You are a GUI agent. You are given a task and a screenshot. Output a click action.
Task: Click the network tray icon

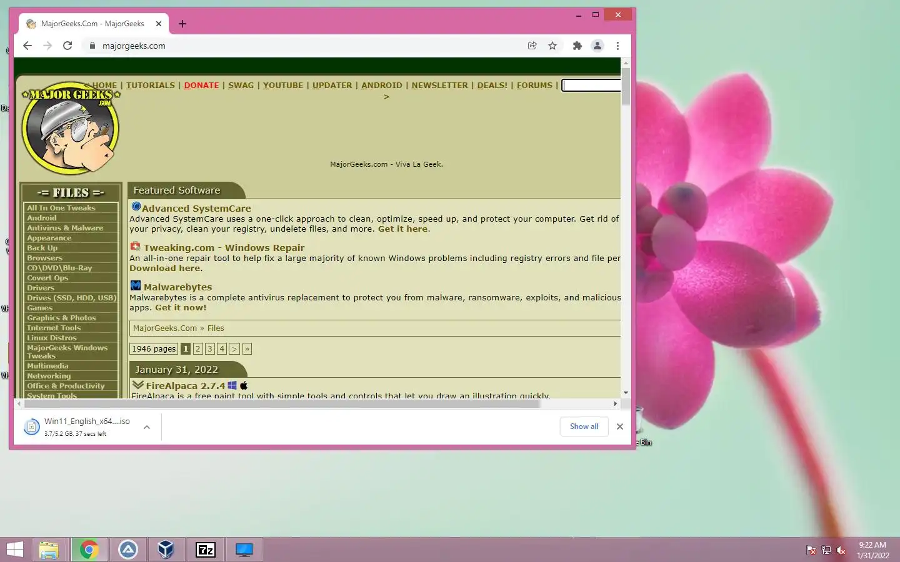pos(826,550)
